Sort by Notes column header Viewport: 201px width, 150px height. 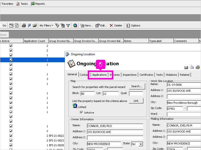point(136,41)
